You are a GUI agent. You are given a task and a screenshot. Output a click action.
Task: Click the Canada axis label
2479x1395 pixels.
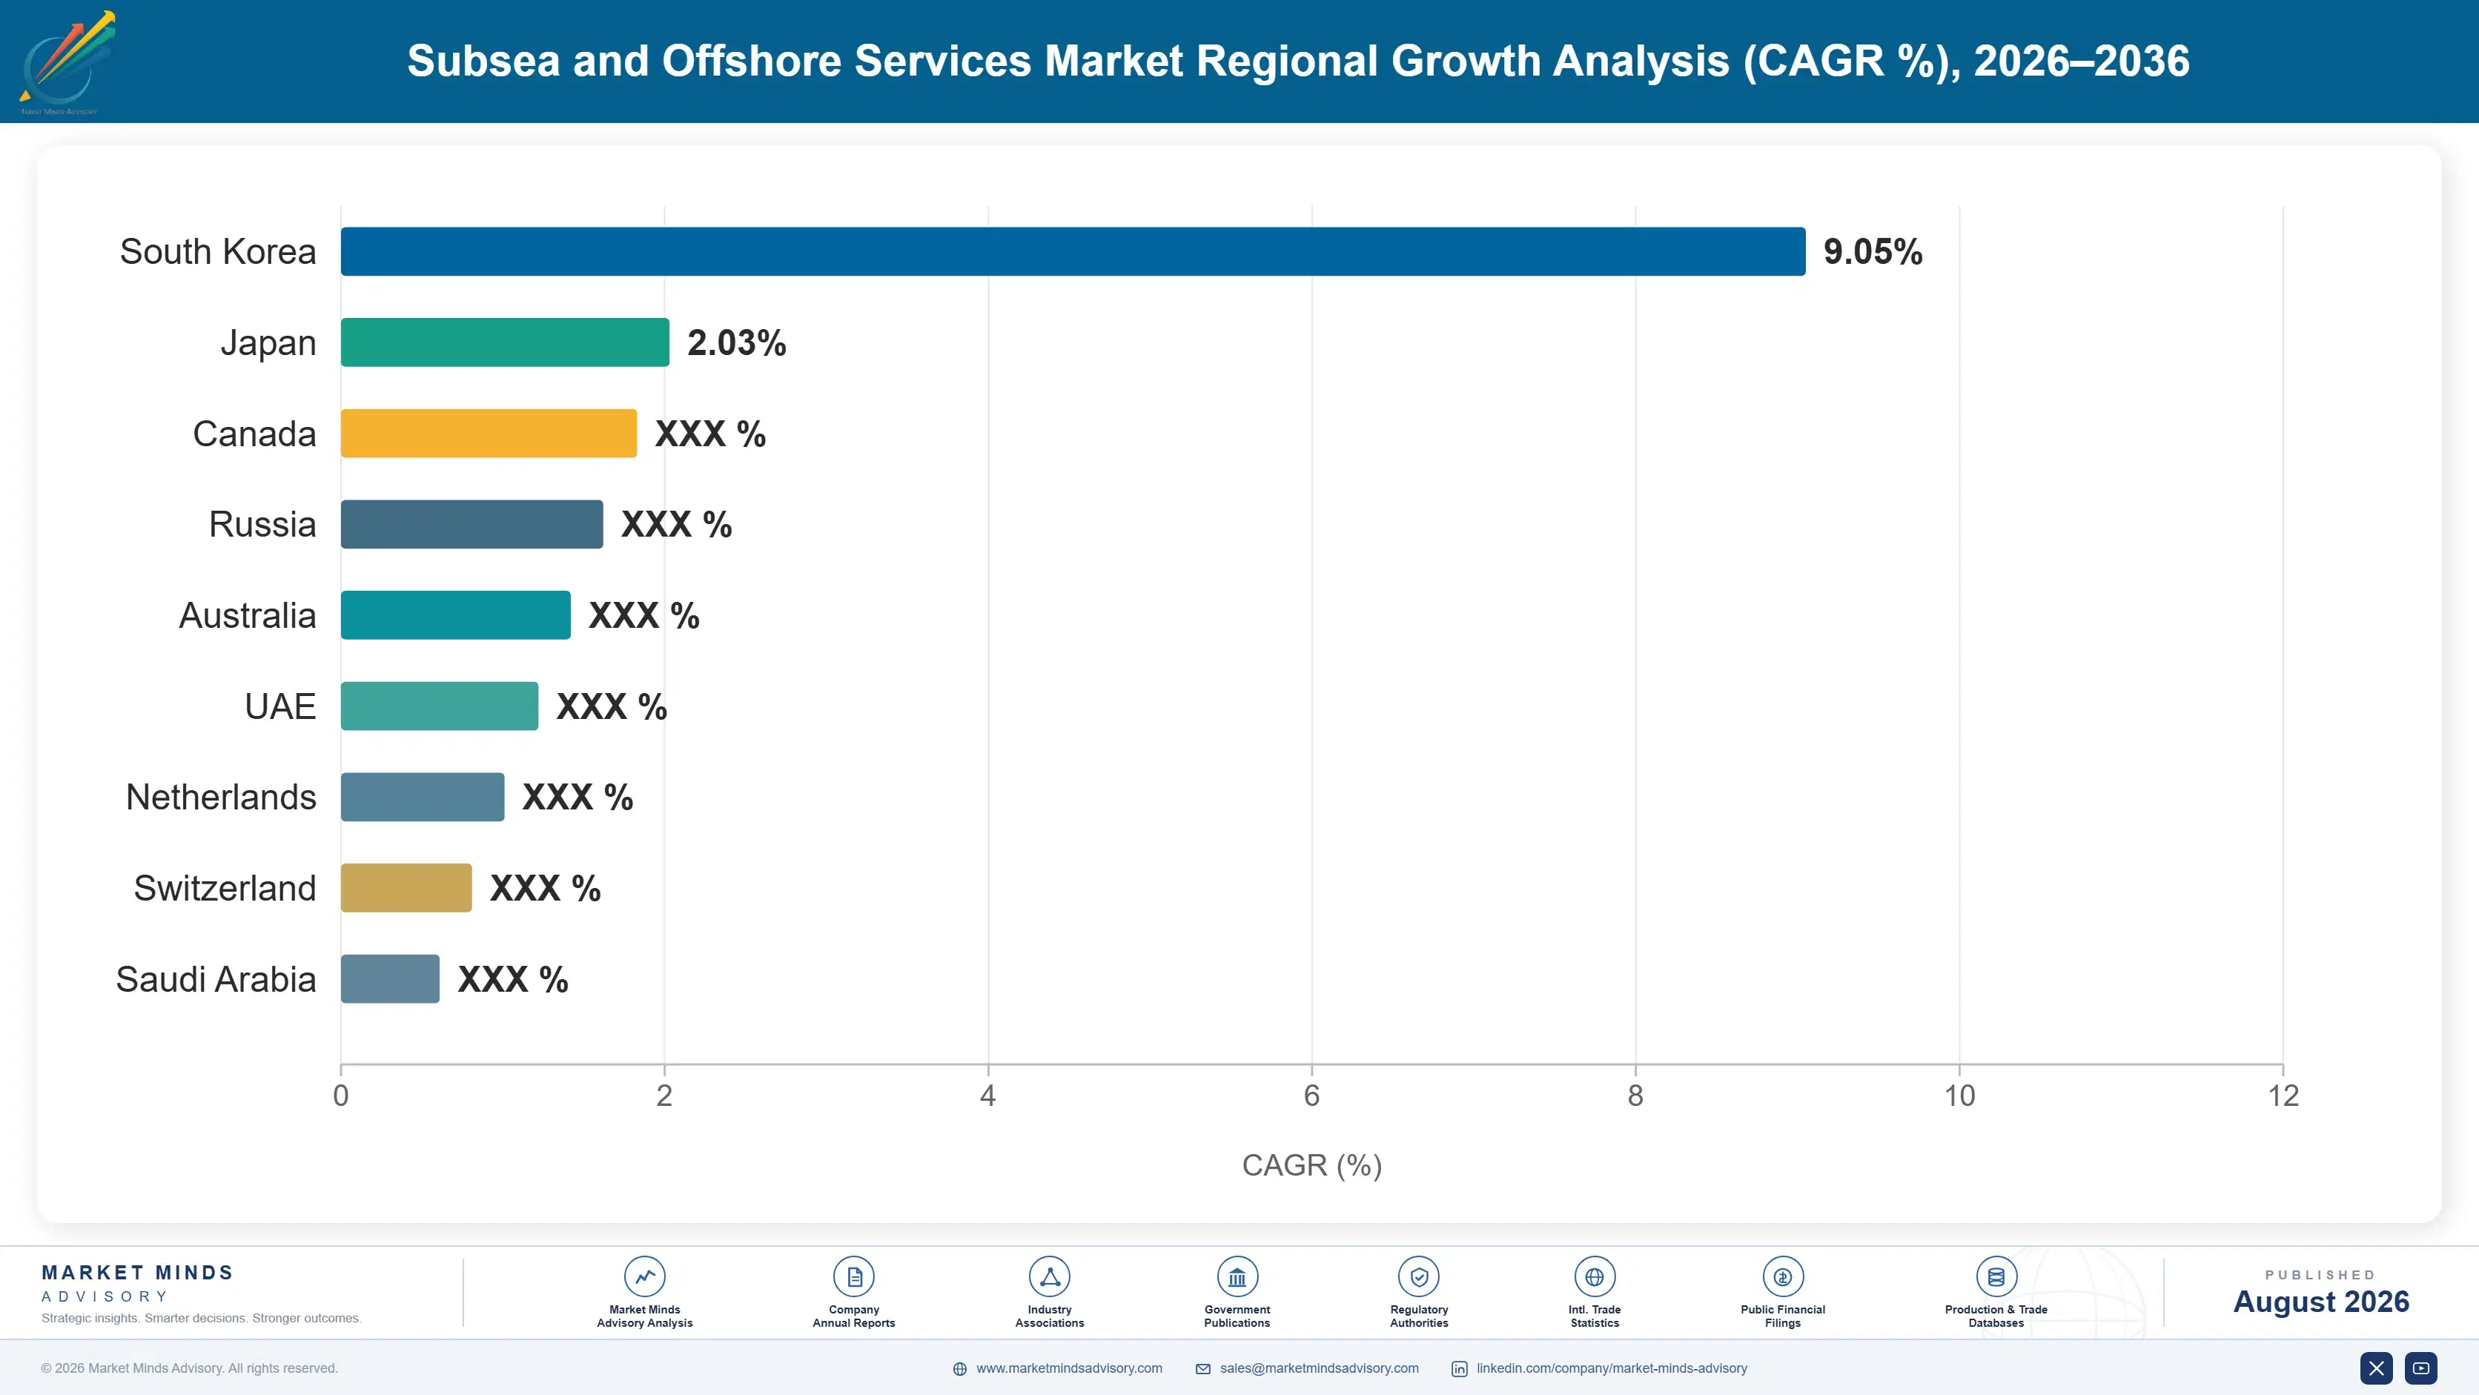254,434
